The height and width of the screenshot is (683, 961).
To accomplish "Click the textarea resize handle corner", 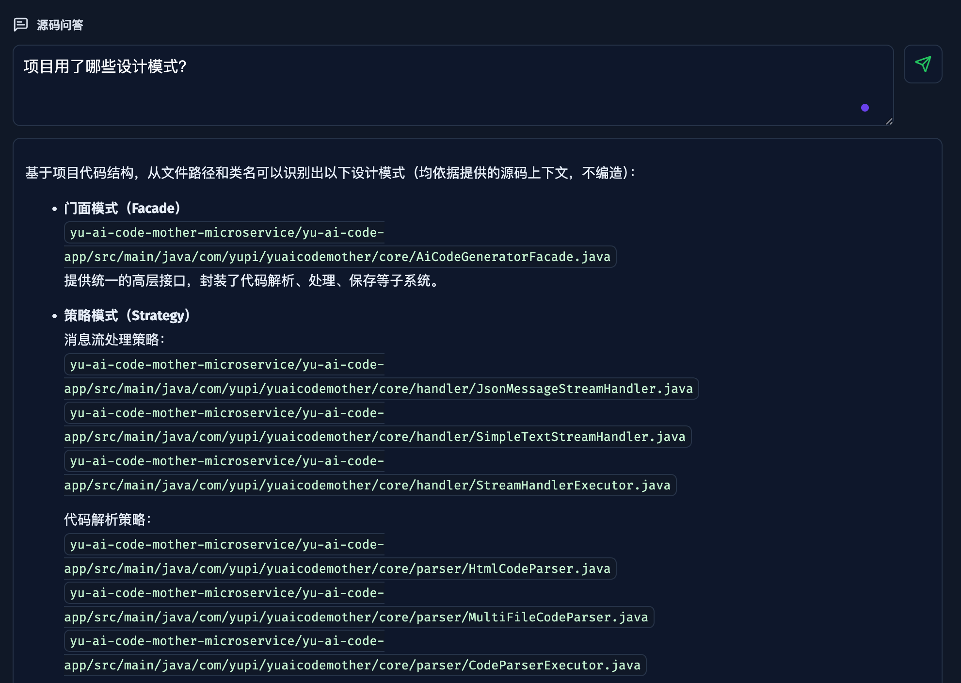I will tap(889, 122).
